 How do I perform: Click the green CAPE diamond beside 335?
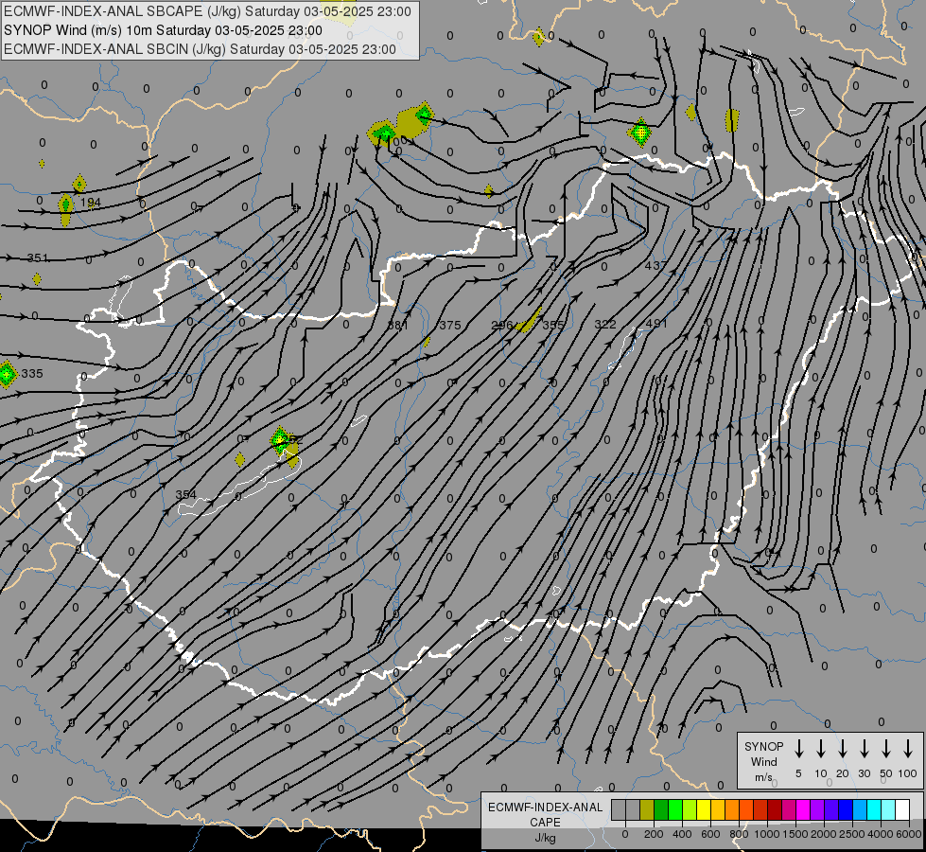click(7, 374)
